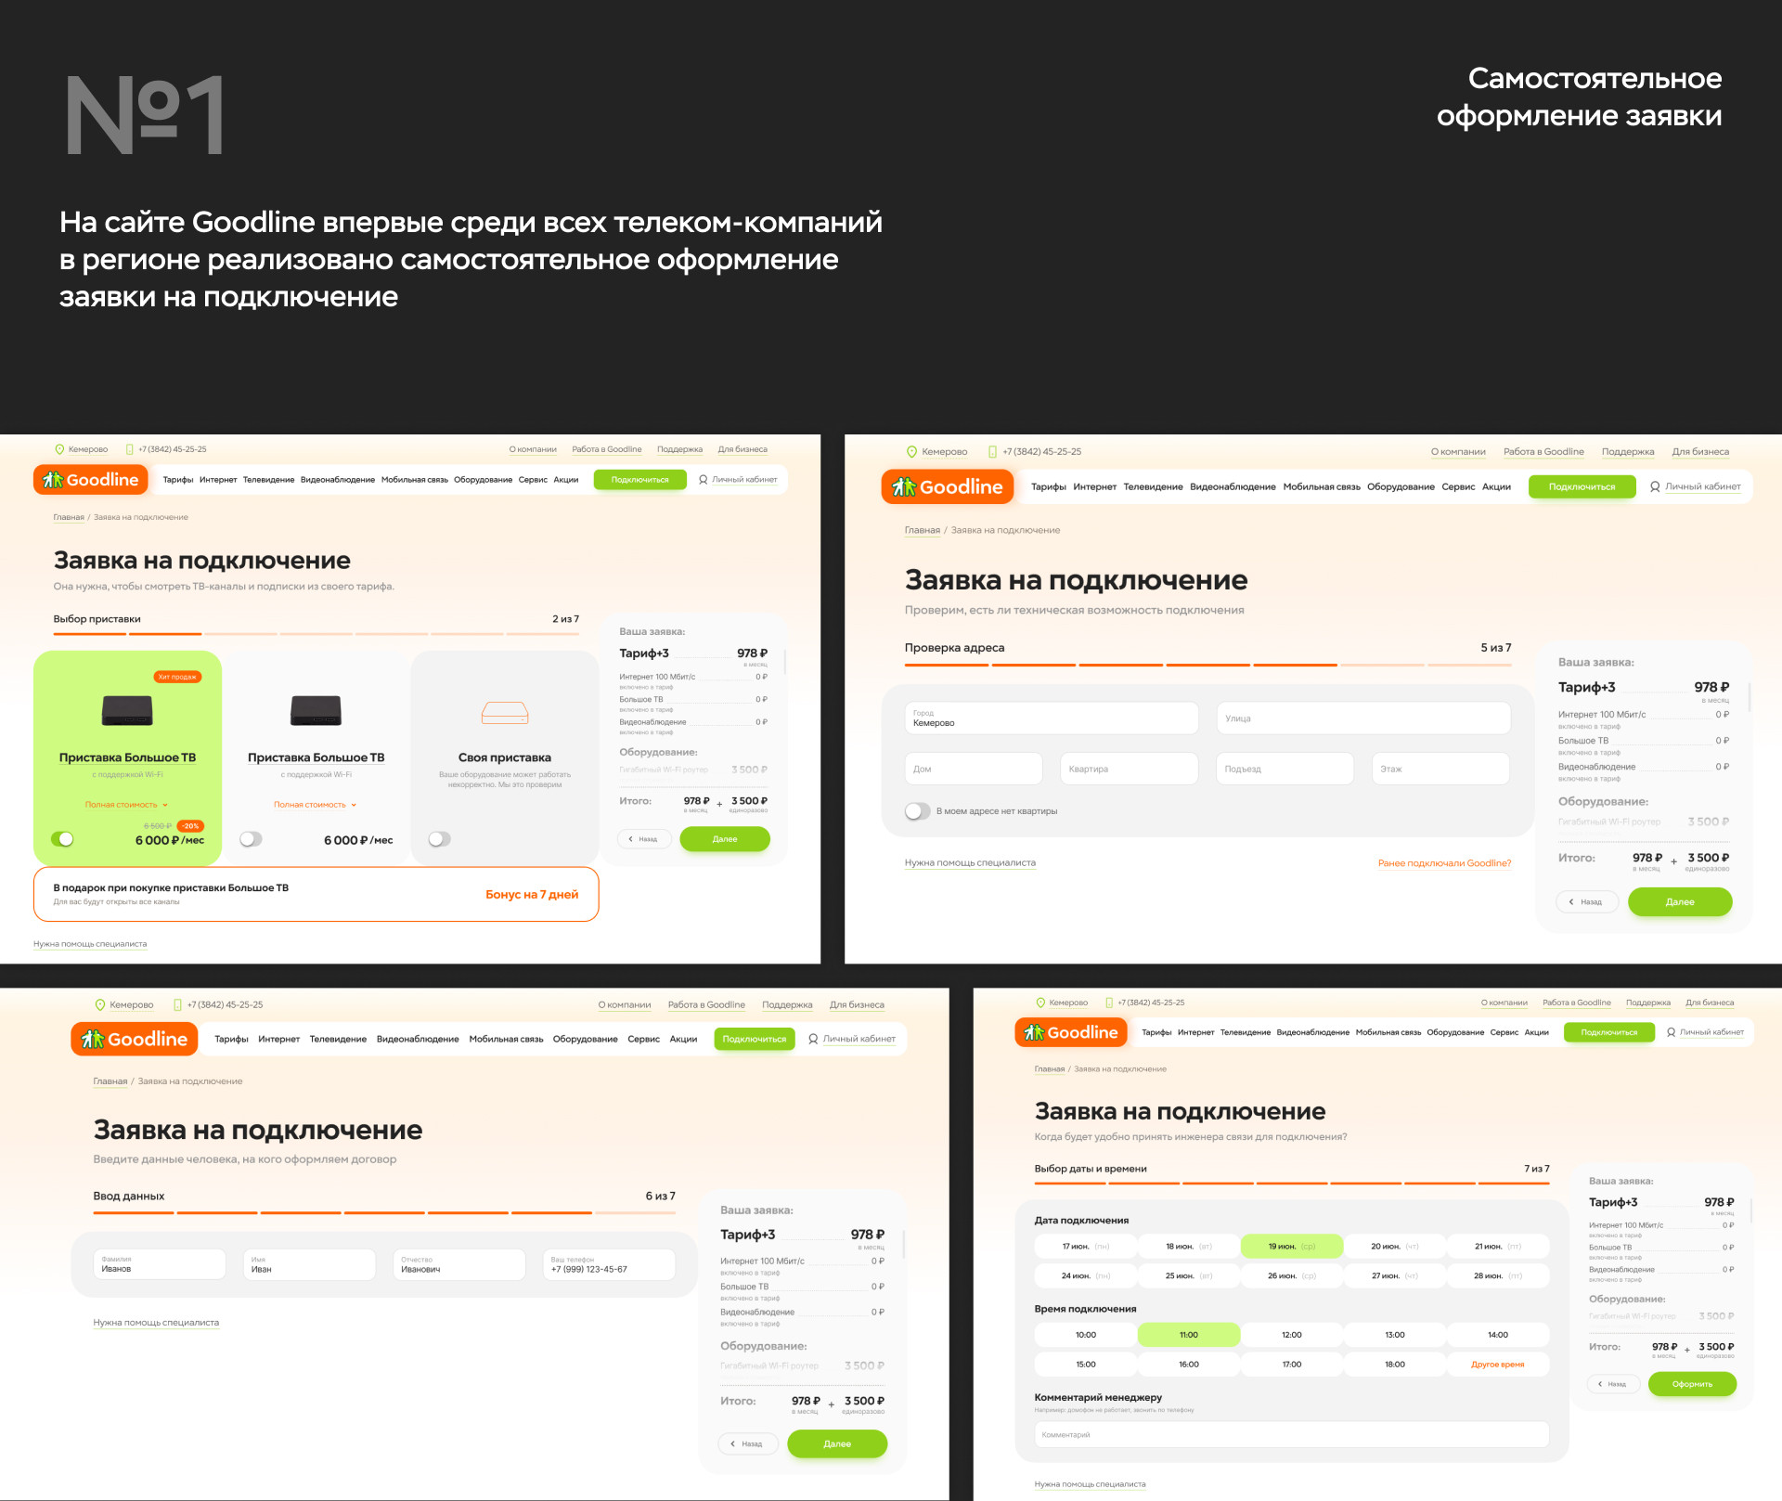
Task: Click the user icon by Личный кабинет on the Выбор даты page
Action: click(1671, 1032)
